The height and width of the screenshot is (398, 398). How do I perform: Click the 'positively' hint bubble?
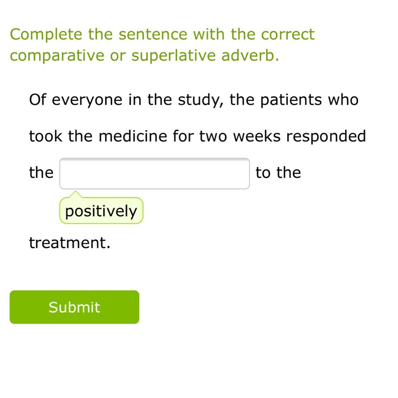click(101, 211)
